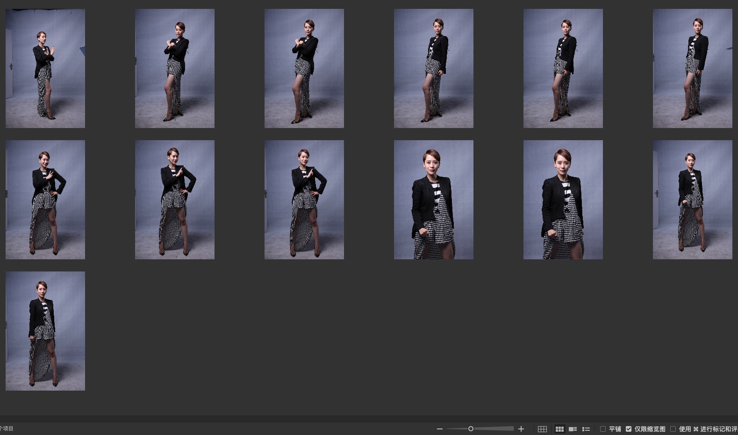Click the plus icon to enlarge thumbnails
The height and width of the screenshot is (435, 738).
(x=521, y=429)
